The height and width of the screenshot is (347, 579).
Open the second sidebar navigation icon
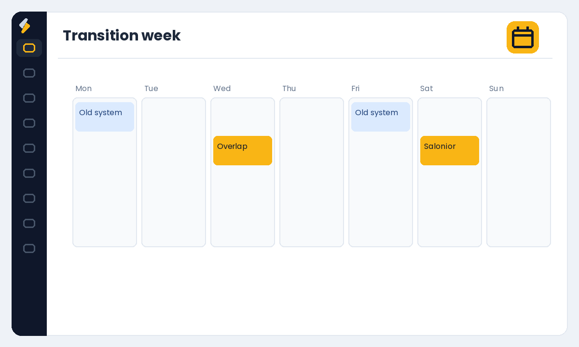tap(29, 73)
